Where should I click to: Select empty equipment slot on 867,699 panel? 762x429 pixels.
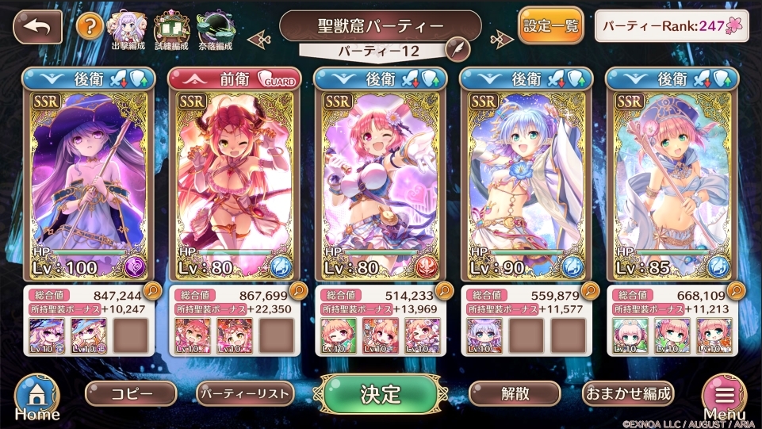tap(277, 335)
